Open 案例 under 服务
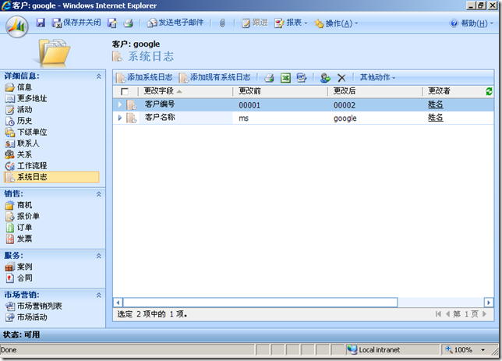 click(19, 267)
